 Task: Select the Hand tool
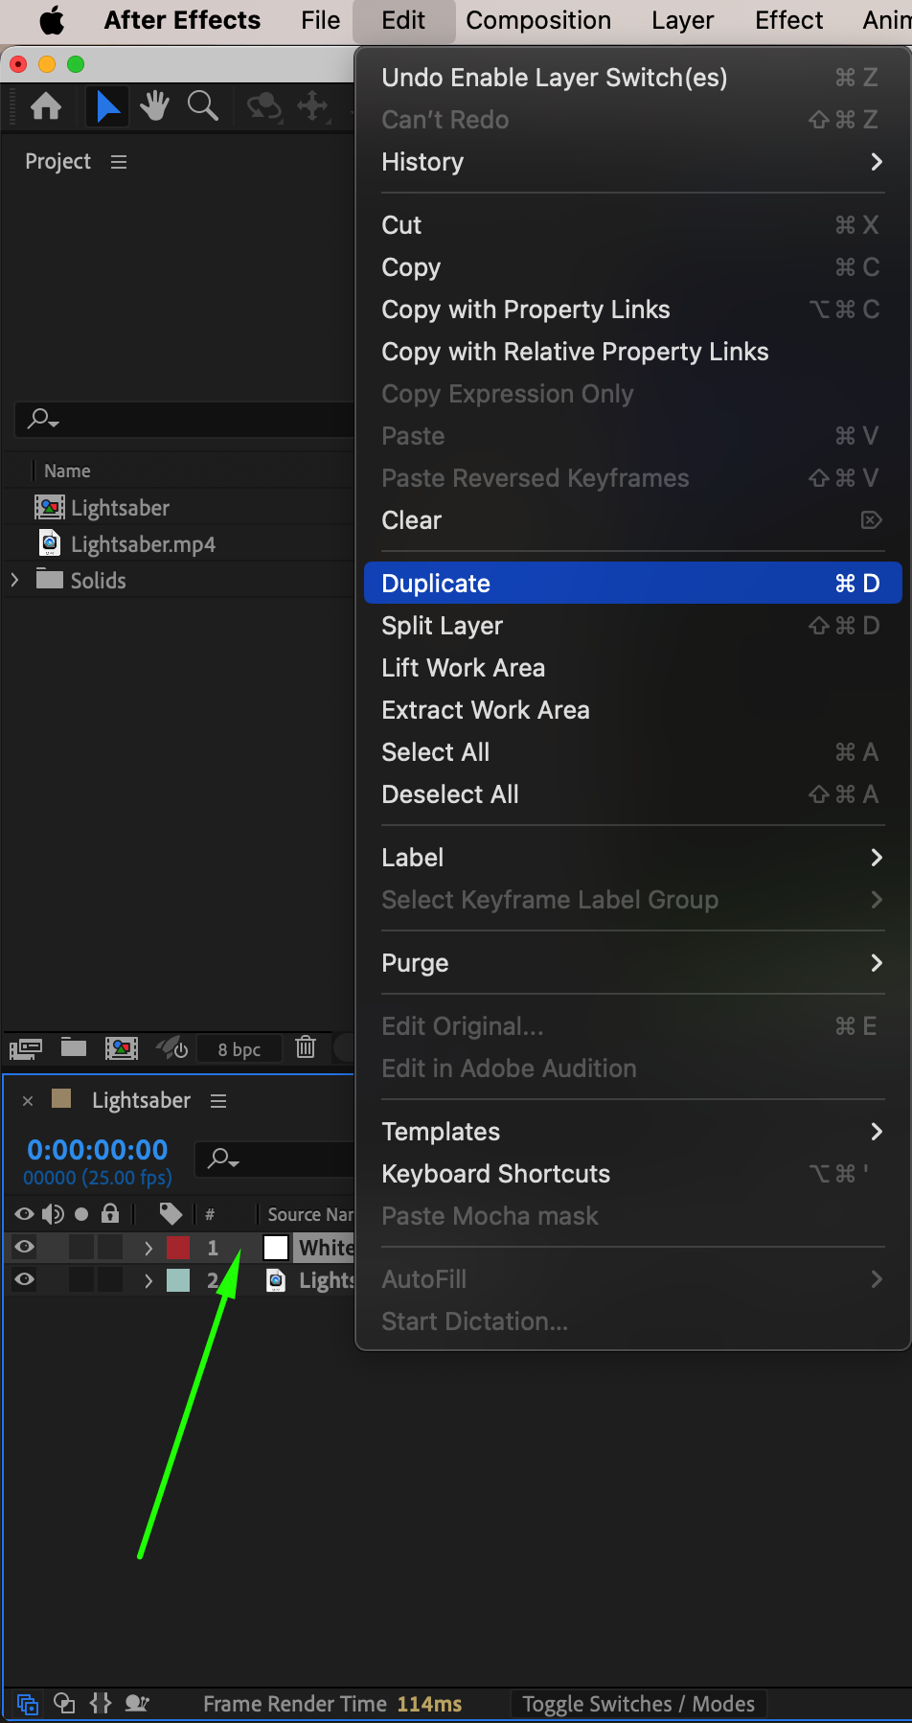[154, 106]
